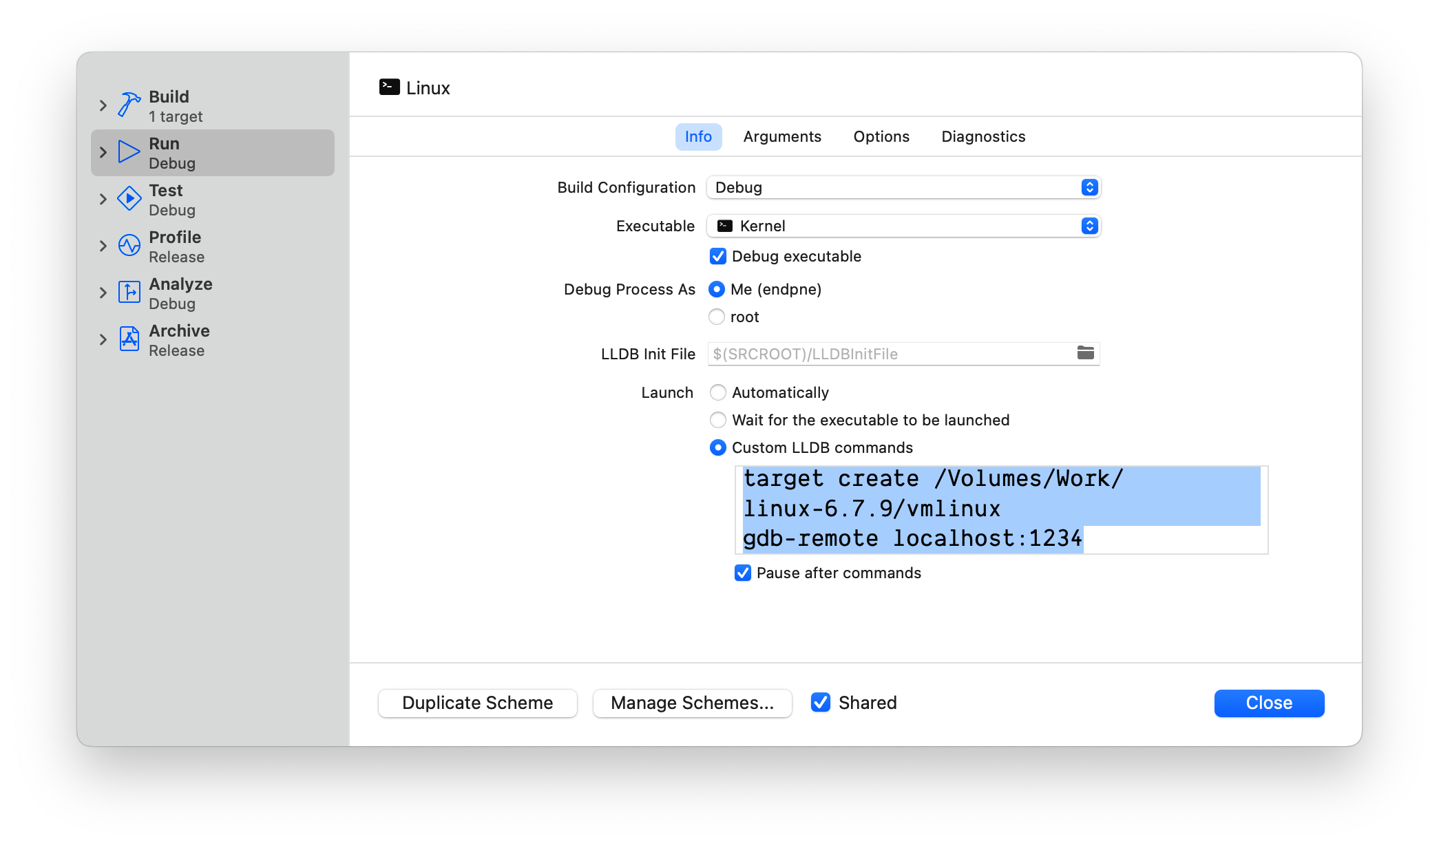Switch to the Arguments tab
This screenshot has height=848, width=1439.
click(x=782, y=136)
